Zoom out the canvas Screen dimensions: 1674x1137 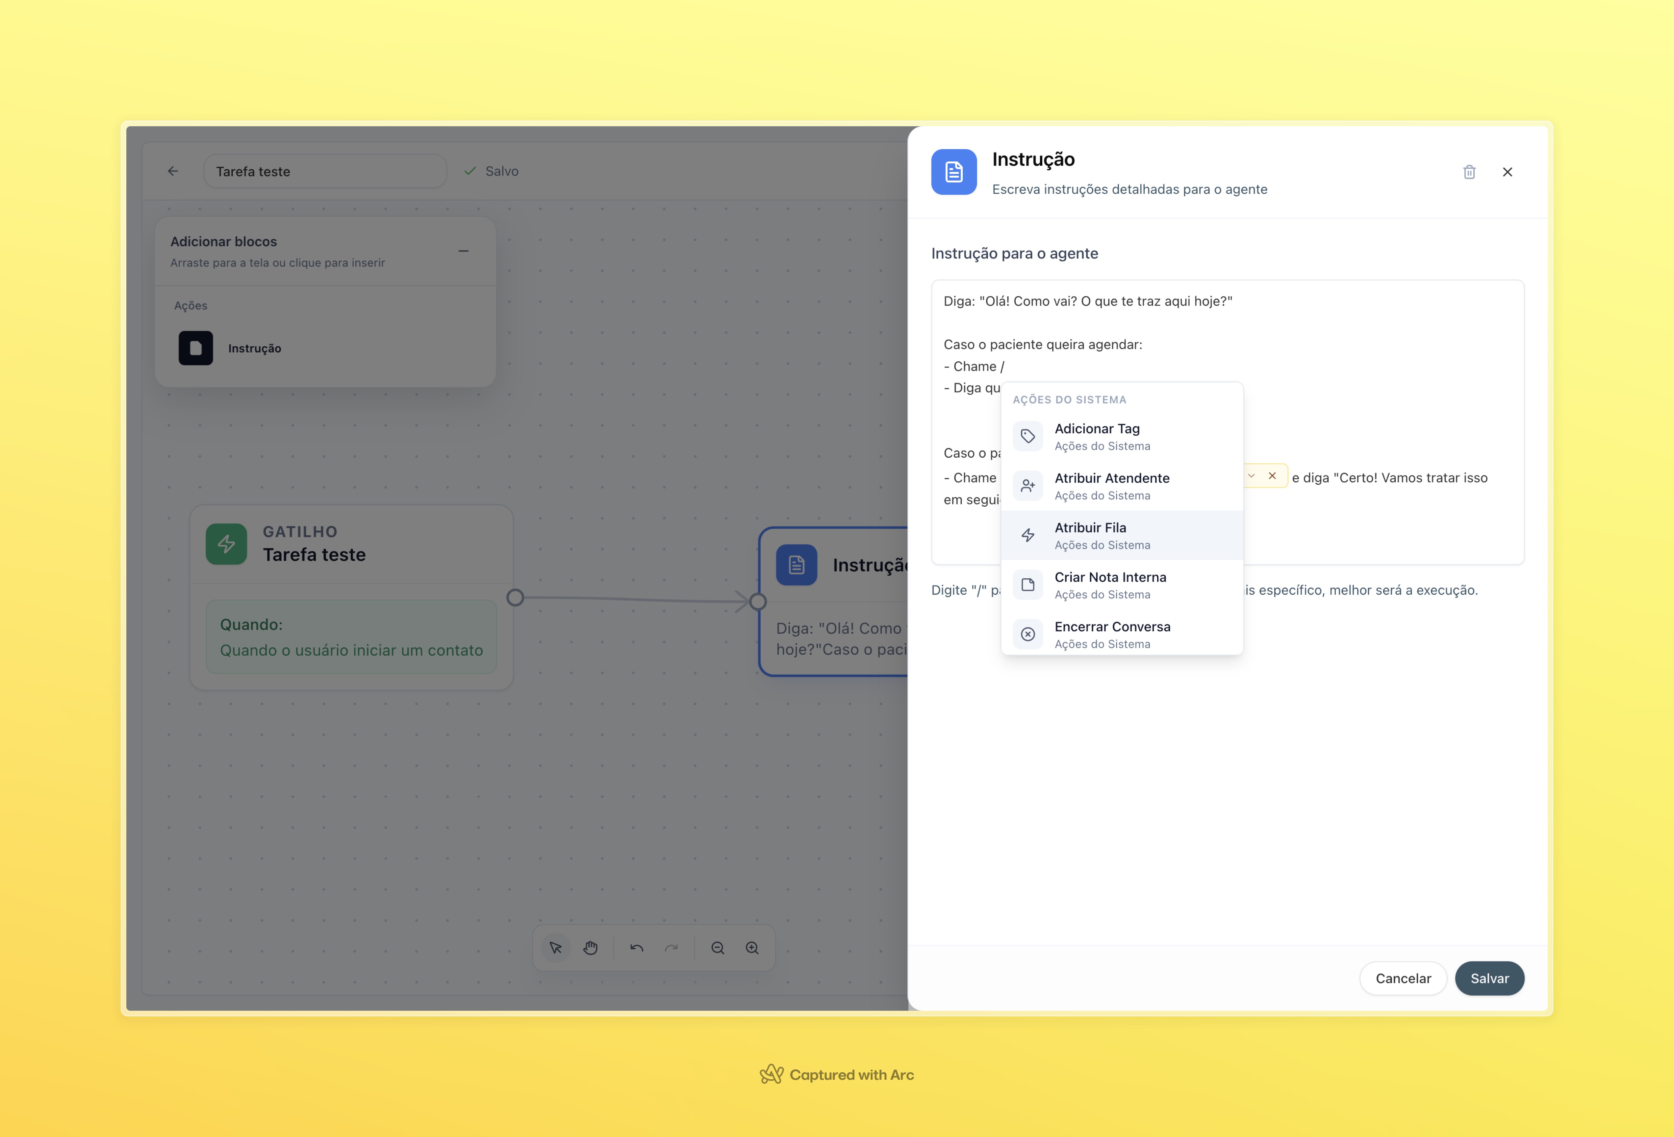[718, 948]
